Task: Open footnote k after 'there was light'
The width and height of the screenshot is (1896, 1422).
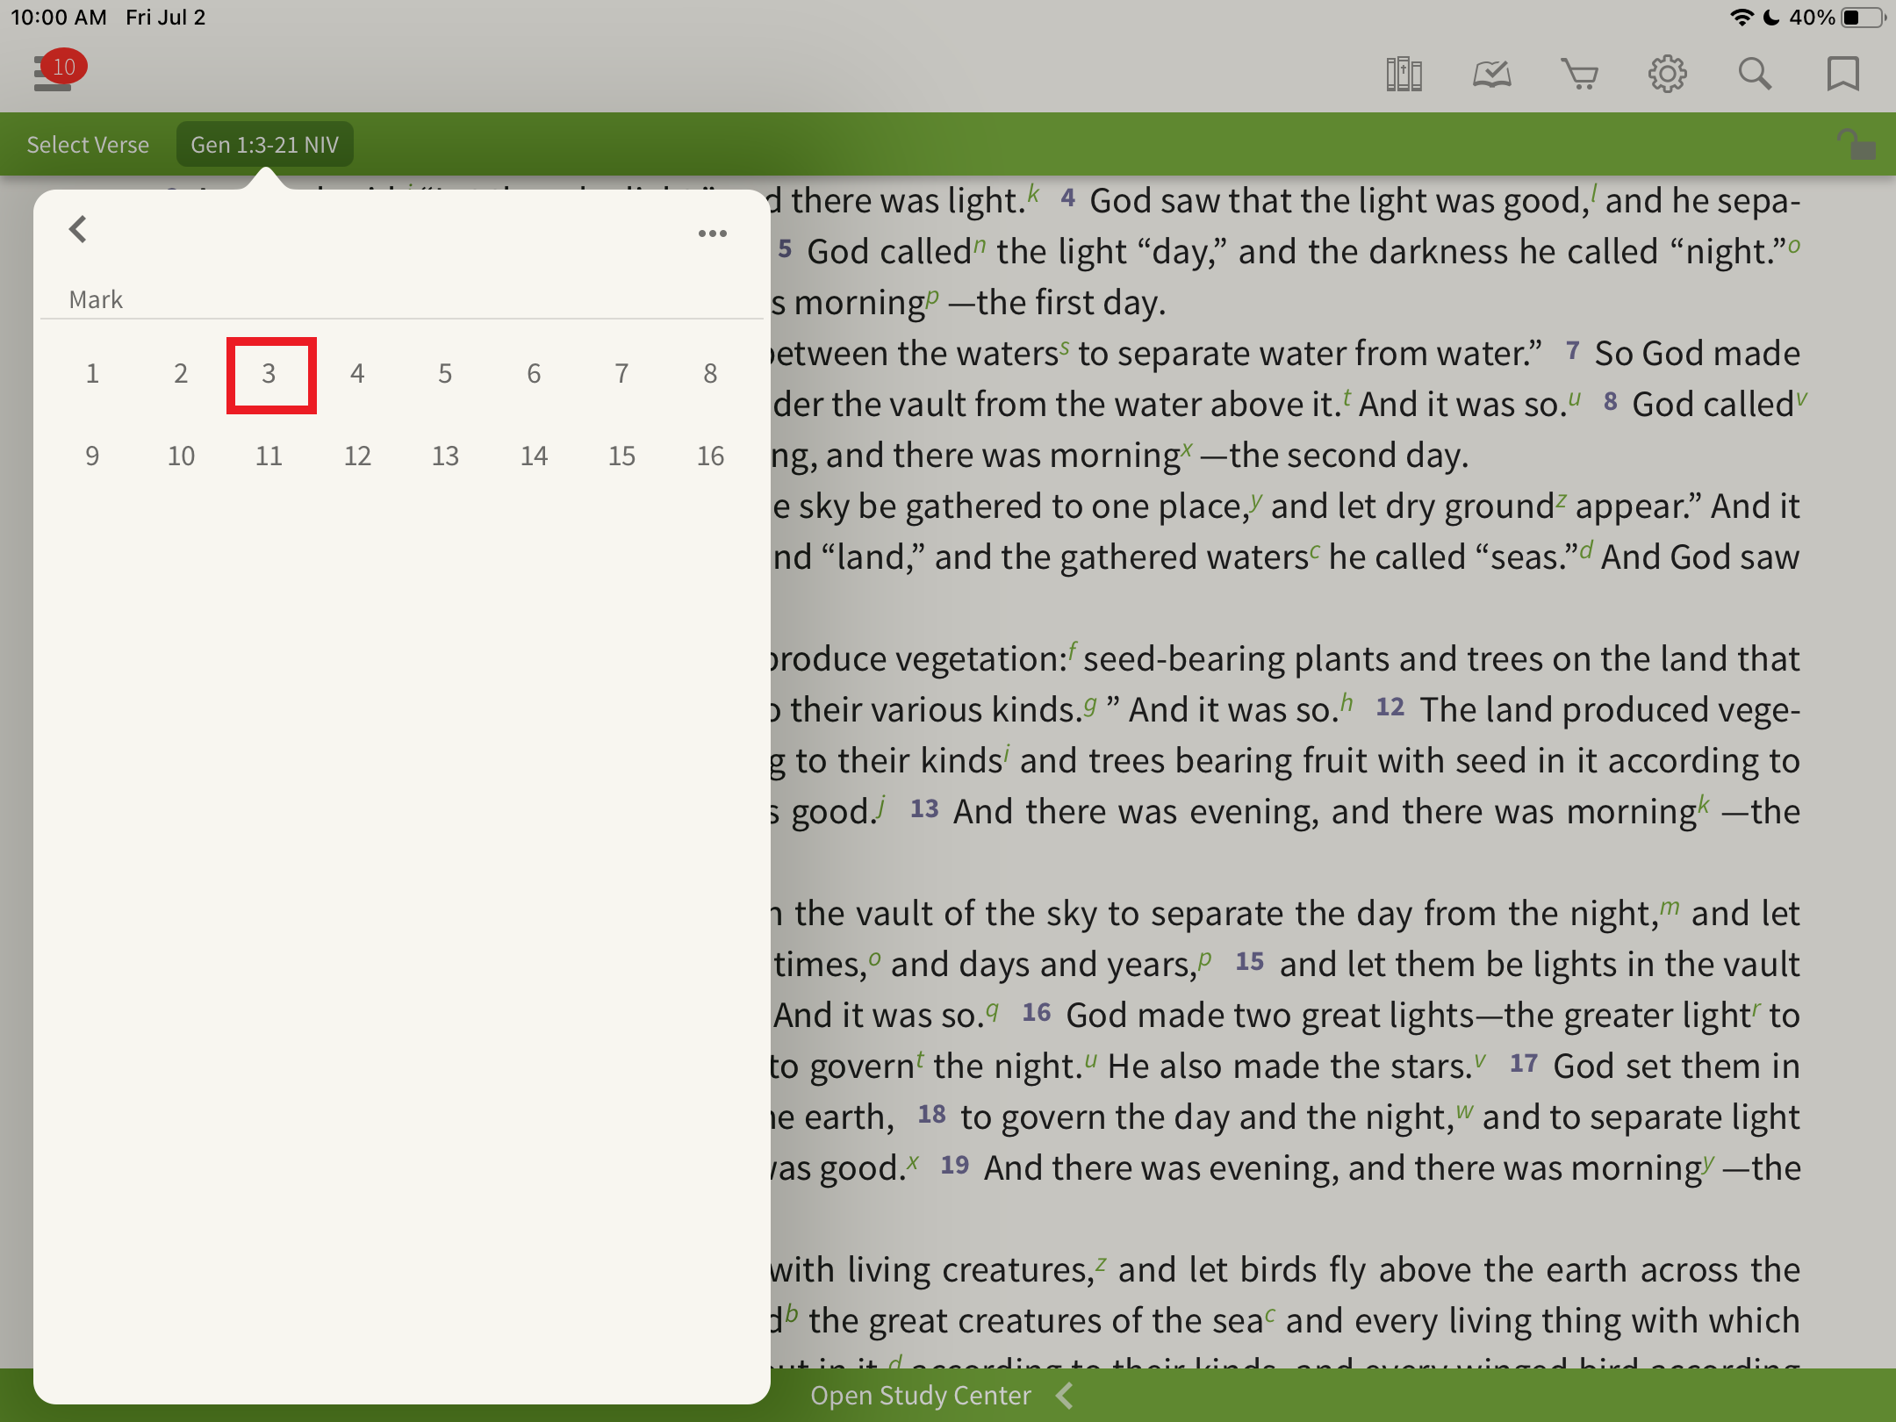Action: 1033,193
